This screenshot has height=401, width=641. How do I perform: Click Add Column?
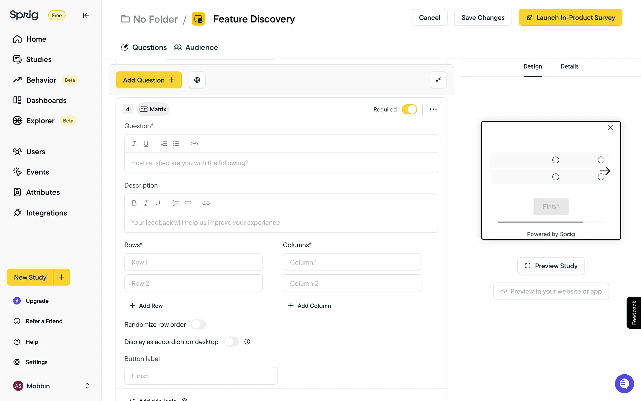pyautogui.click(x=309, y=306)
